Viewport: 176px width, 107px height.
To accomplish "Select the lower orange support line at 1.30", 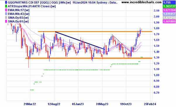I will coord(89,58).
